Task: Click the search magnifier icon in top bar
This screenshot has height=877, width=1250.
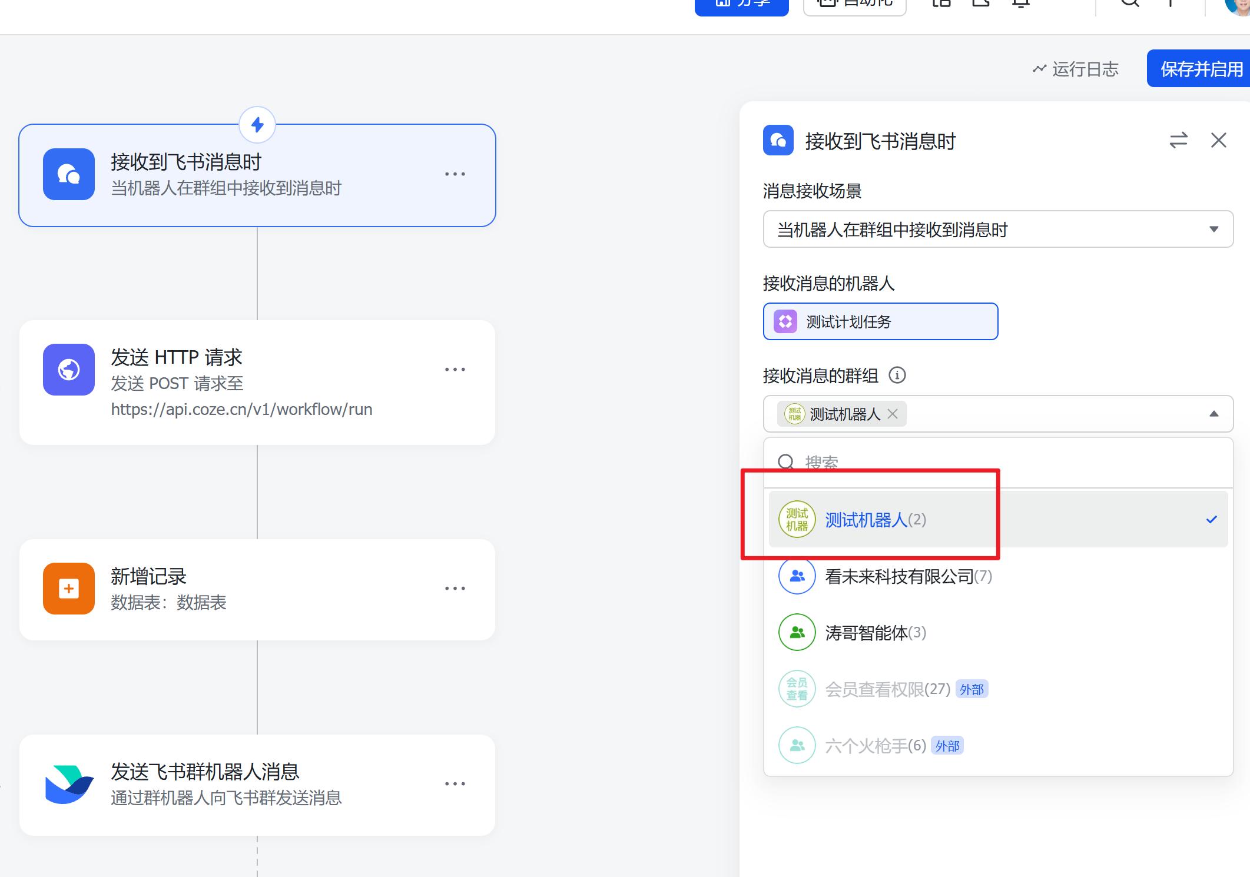Action: (1129, 4)
